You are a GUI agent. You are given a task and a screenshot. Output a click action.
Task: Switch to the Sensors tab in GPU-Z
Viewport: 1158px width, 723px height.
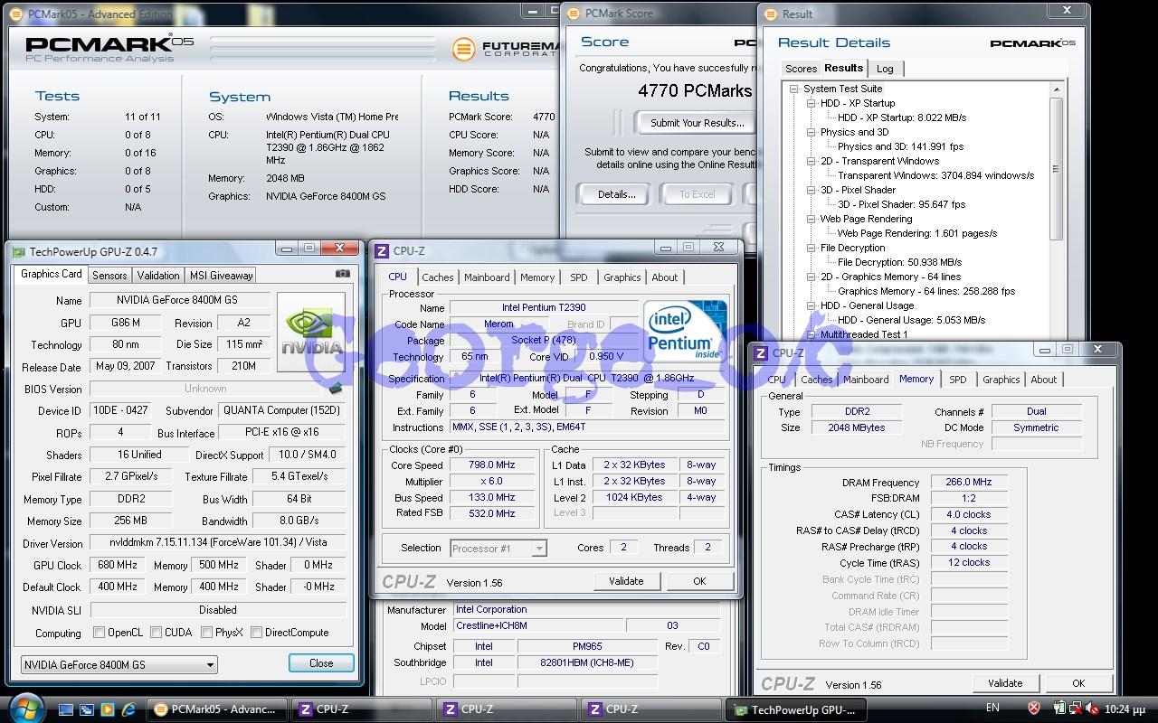[x=109, y=276]
